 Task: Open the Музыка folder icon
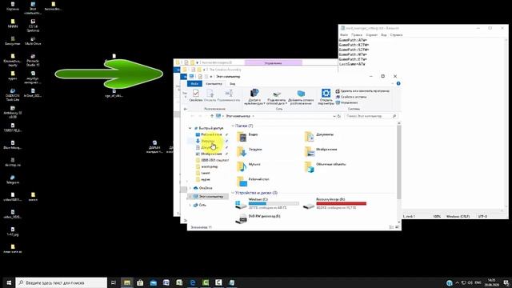pyautogui.click(x=242, y=166)
